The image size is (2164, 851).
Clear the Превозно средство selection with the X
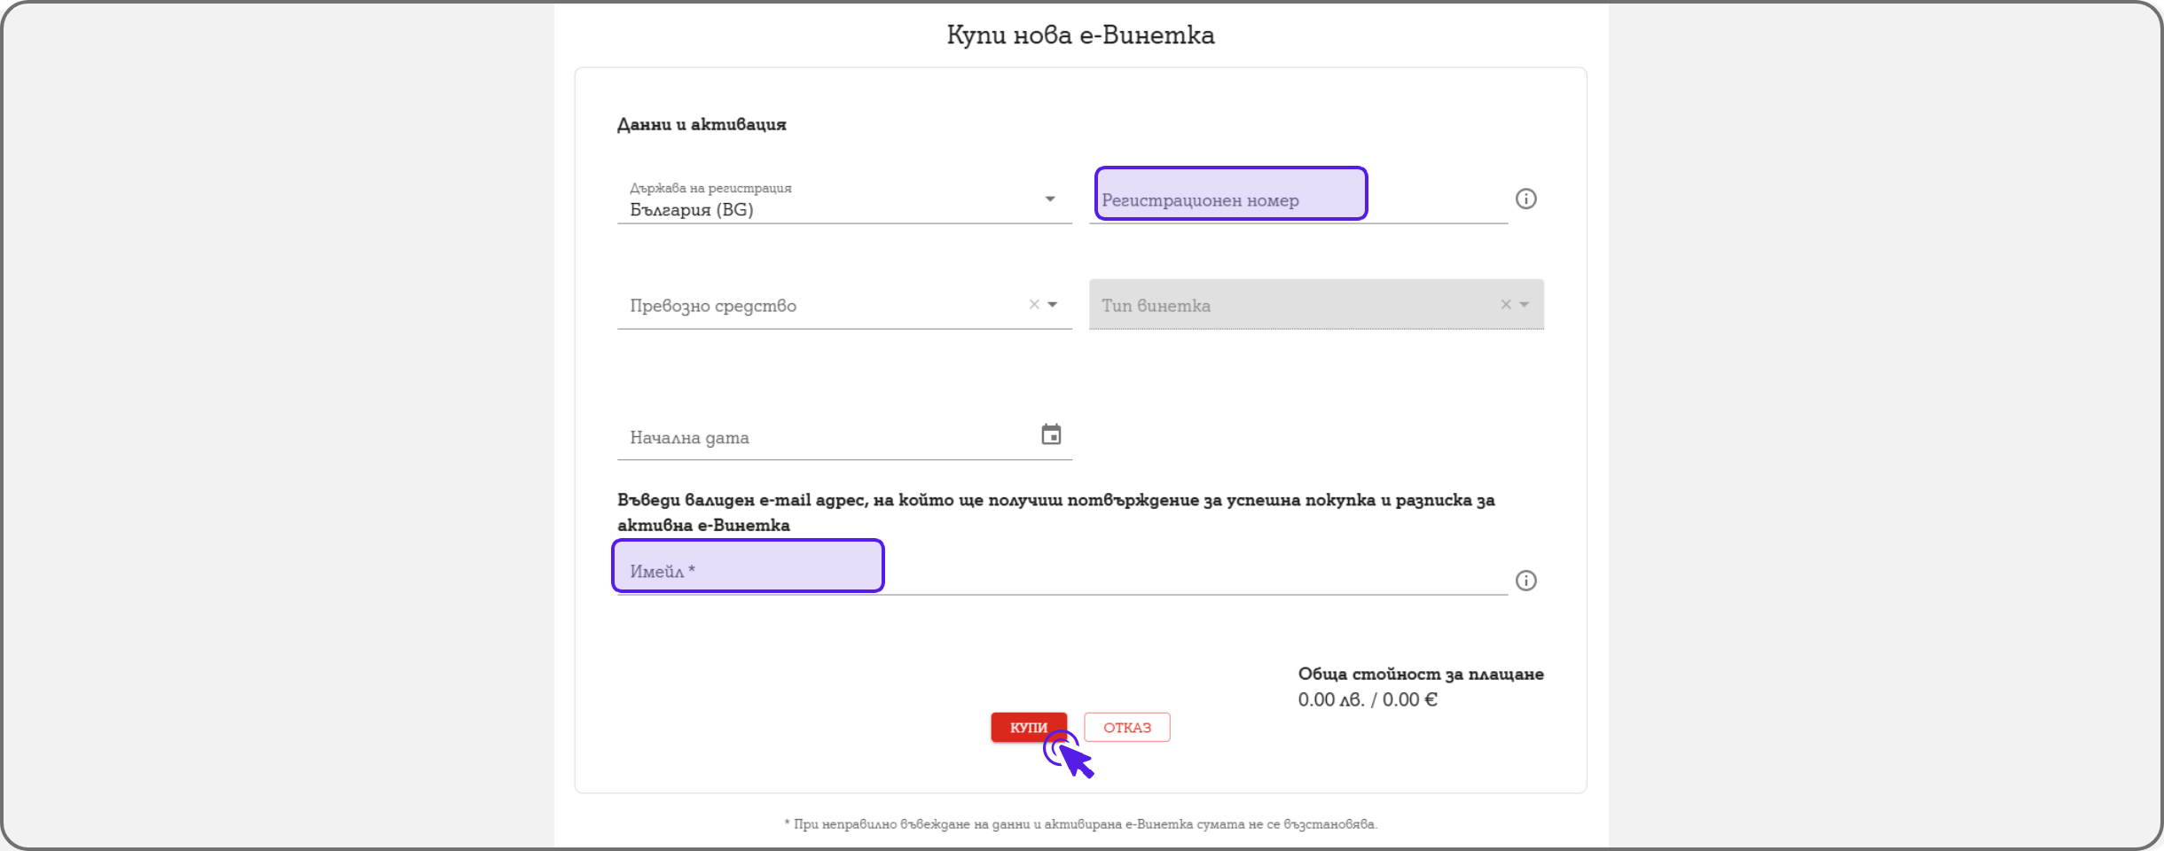click(1034, 305)
